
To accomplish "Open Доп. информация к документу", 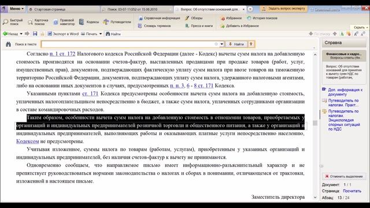I will click(x=345, y=92).
